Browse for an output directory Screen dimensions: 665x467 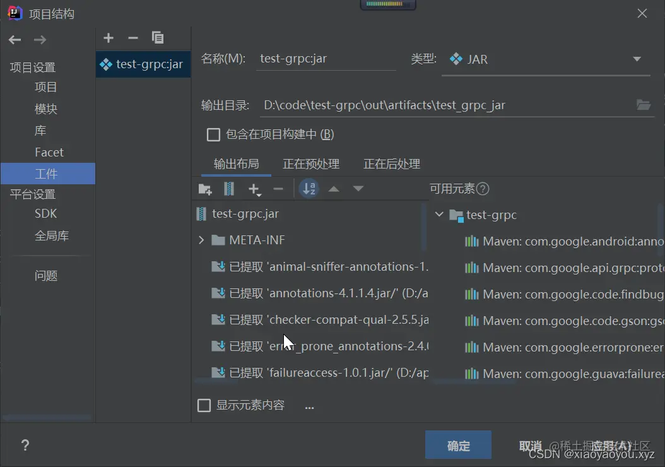coord(644,105)
